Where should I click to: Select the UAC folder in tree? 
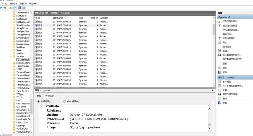click(19, 101)
